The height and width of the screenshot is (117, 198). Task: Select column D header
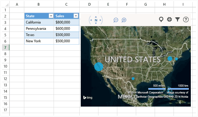pos(89,4)
